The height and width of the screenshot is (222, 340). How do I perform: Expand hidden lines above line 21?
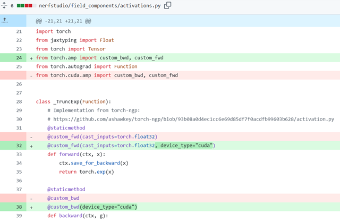(x=5, y=21)
